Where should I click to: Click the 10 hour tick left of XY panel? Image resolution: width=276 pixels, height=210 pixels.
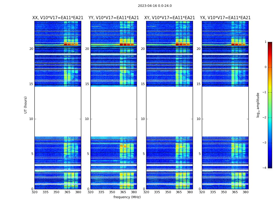click(143, 119)
